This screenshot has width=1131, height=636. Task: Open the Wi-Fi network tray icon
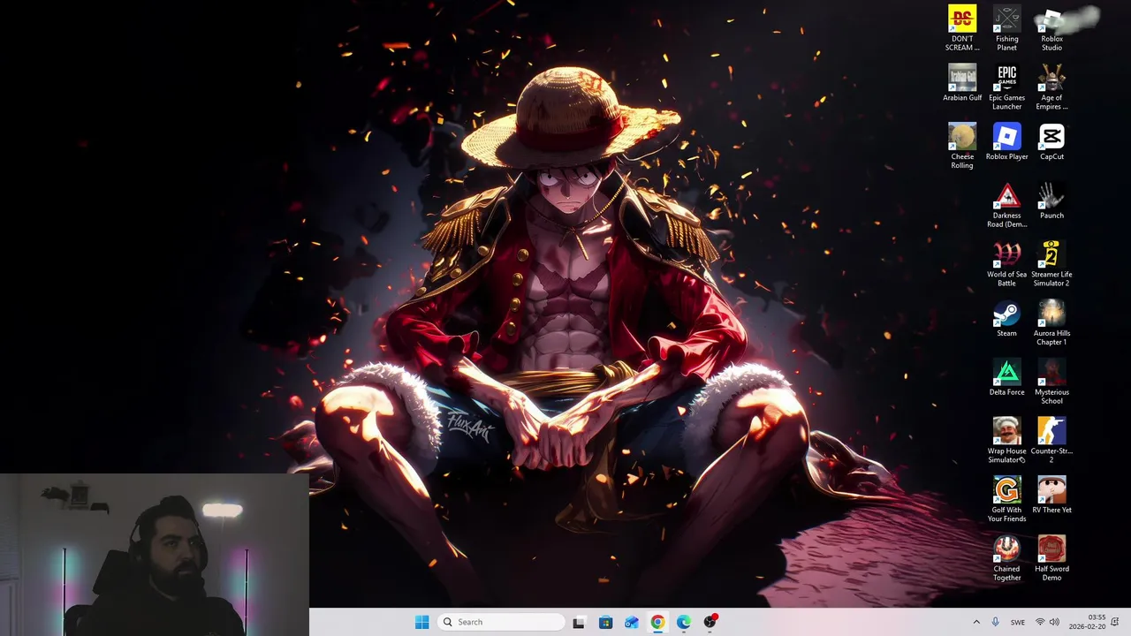click(1040, 622)
